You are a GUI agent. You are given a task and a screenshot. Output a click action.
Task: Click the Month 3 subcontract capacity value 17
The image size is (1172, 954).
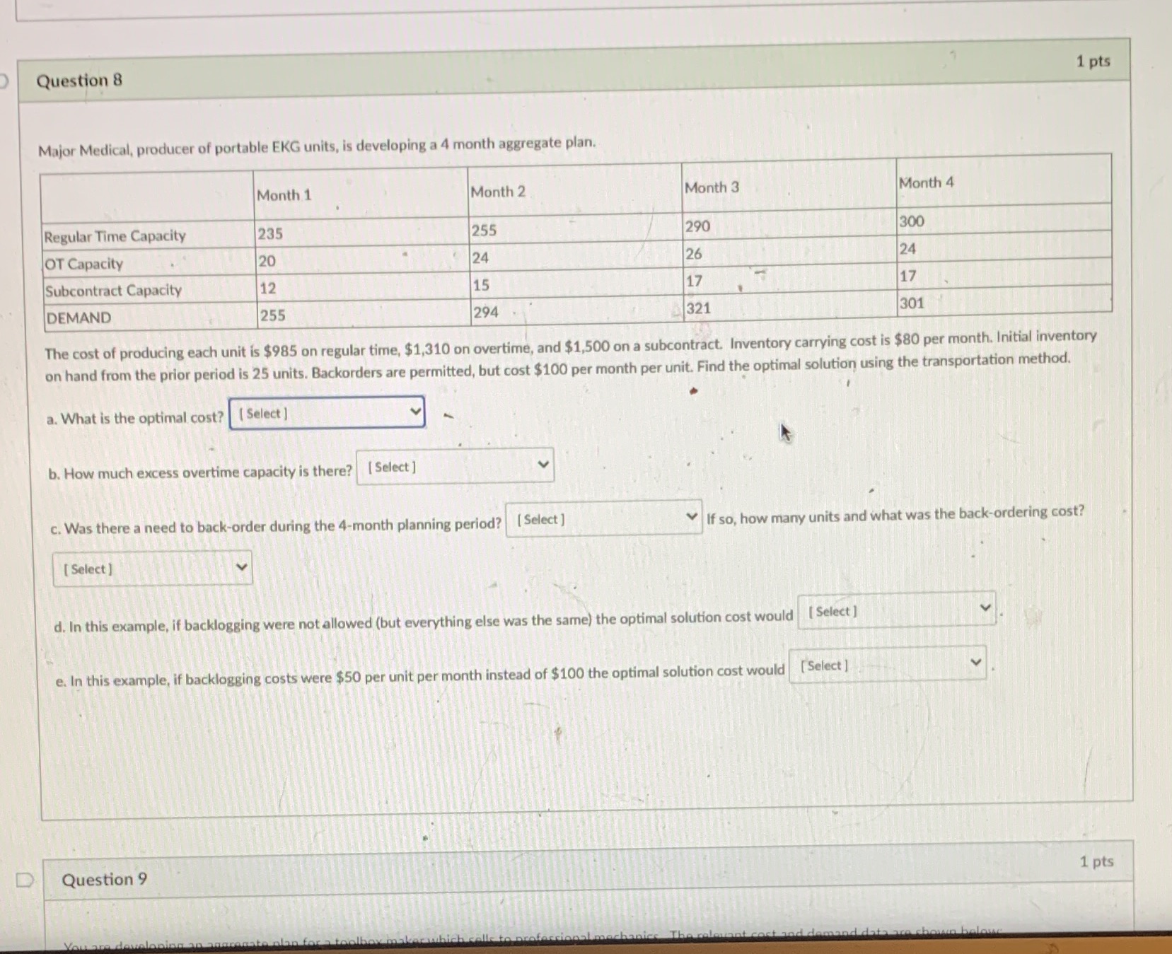[x=695, y=281]
